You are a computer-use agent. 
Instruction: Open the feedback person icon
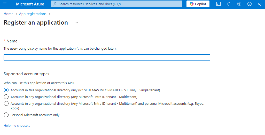click(260, 4)
